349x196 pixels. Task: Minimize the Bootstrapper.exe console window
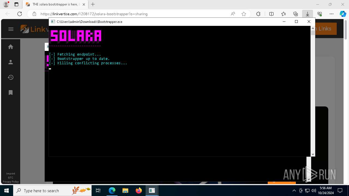284,22
